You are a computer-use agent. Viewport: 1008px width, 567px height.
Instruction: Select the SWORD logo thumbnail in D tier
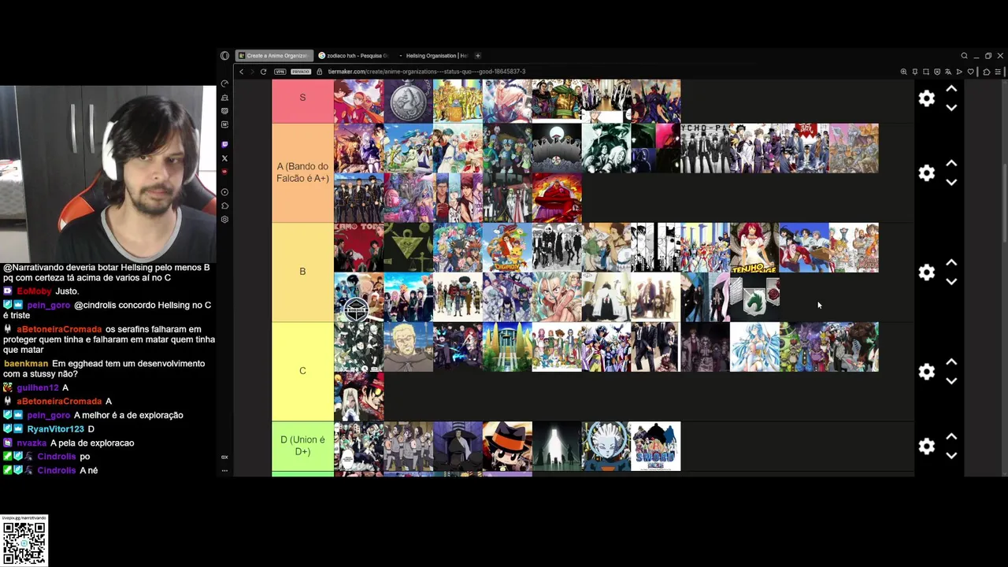pyautogui.click(x=656, y=447)
